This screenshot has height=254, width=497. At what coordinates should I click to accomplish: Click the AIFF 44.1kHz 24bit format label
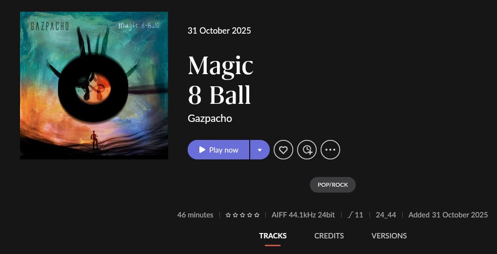pos(303,215)
